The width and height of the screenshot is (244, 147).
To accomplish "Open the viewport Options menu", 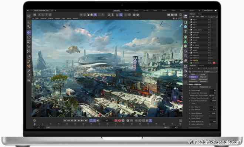I will coord(57,19).
